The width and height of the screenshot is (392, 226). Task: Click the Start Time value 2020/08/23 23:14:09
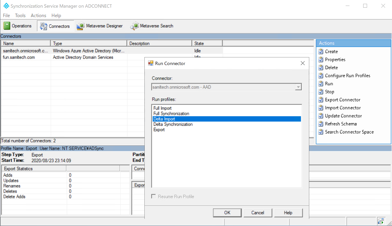click(x=51, y=160)
